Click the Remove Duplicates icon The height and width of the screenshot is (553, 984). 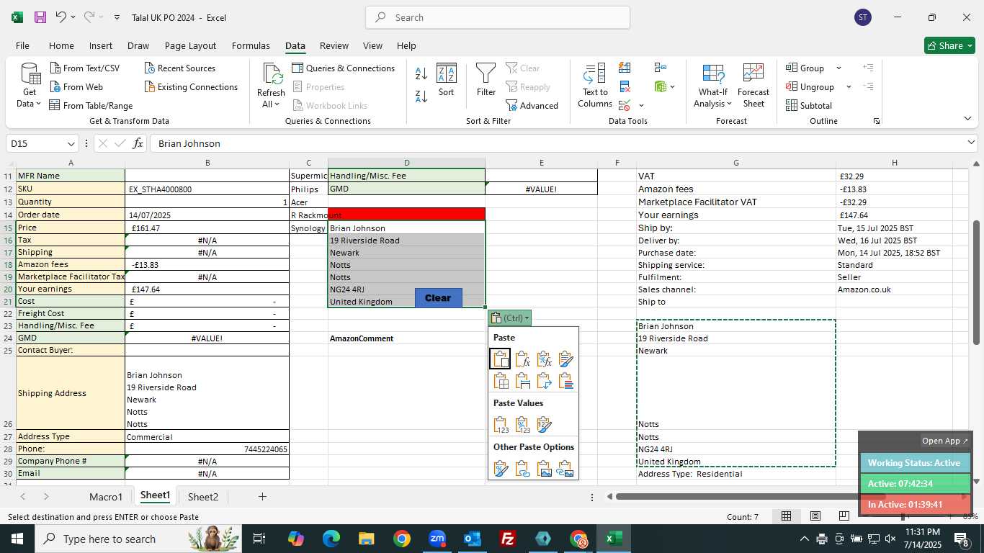point(625,87)
